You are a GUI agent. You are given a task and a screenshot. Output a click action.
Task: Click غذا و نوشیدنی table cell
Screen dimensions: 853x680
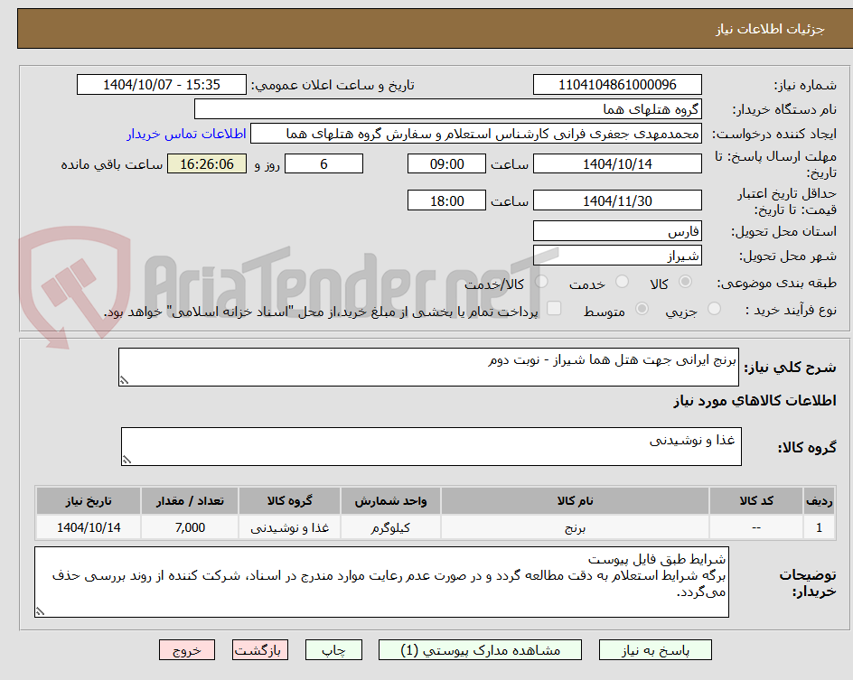[x=289, y=527]
